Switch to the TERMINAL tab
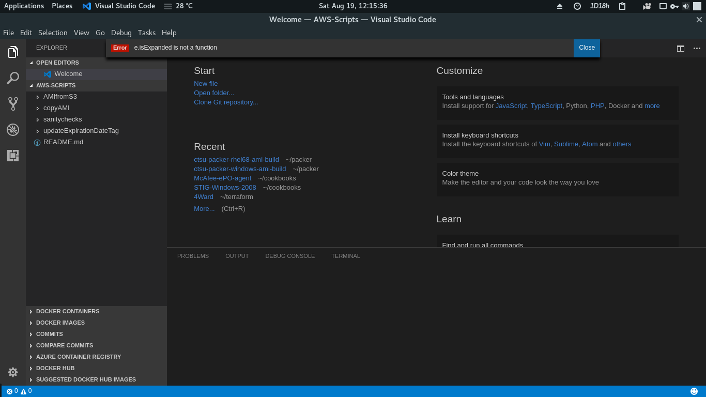The width and height of the screenshot is (706, 397). pyautogui.click(x=345, y=256)
